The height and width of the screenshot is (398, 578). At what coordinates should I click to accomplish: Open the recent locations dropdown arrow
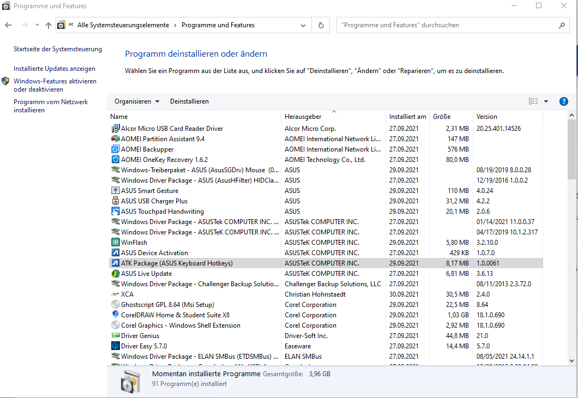pos(37,25)
